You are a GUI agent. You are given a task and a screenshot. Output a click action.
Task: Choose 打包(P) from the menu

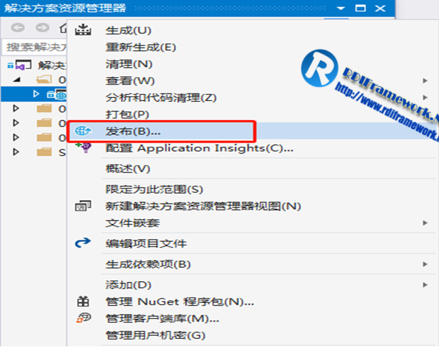point(127,115)
